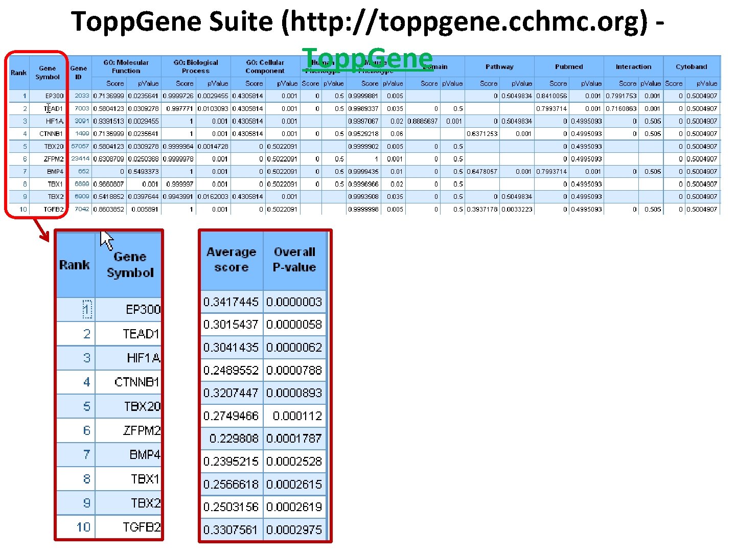Click the Average score column header

click(x=232, y=260)
